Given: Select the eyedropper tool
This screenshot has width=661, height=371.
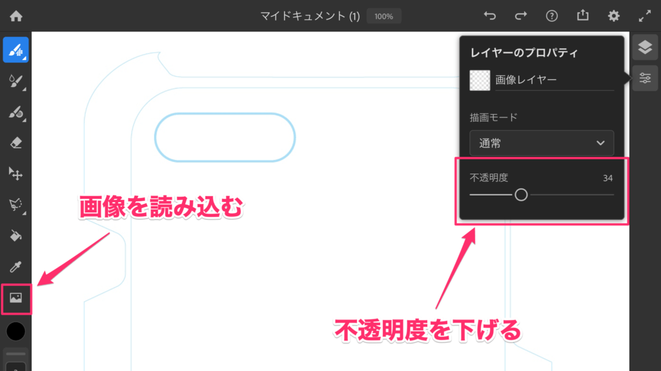Looking at the screenshot, I should [x=15, y=266].
